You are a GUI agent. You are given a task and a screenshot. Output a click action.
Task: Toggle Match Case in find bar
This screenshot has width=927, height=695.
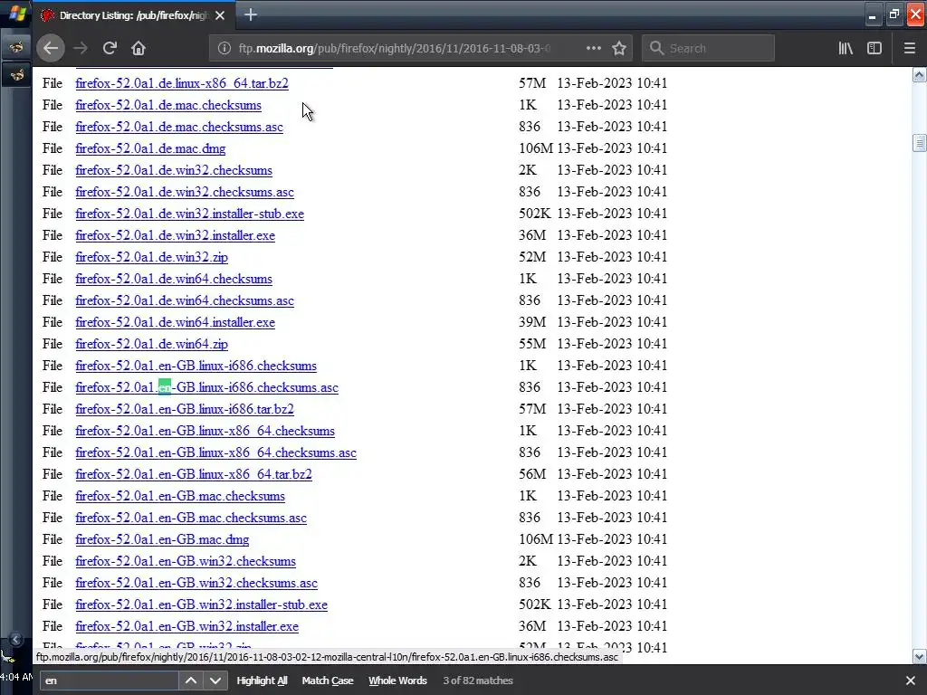328,681
